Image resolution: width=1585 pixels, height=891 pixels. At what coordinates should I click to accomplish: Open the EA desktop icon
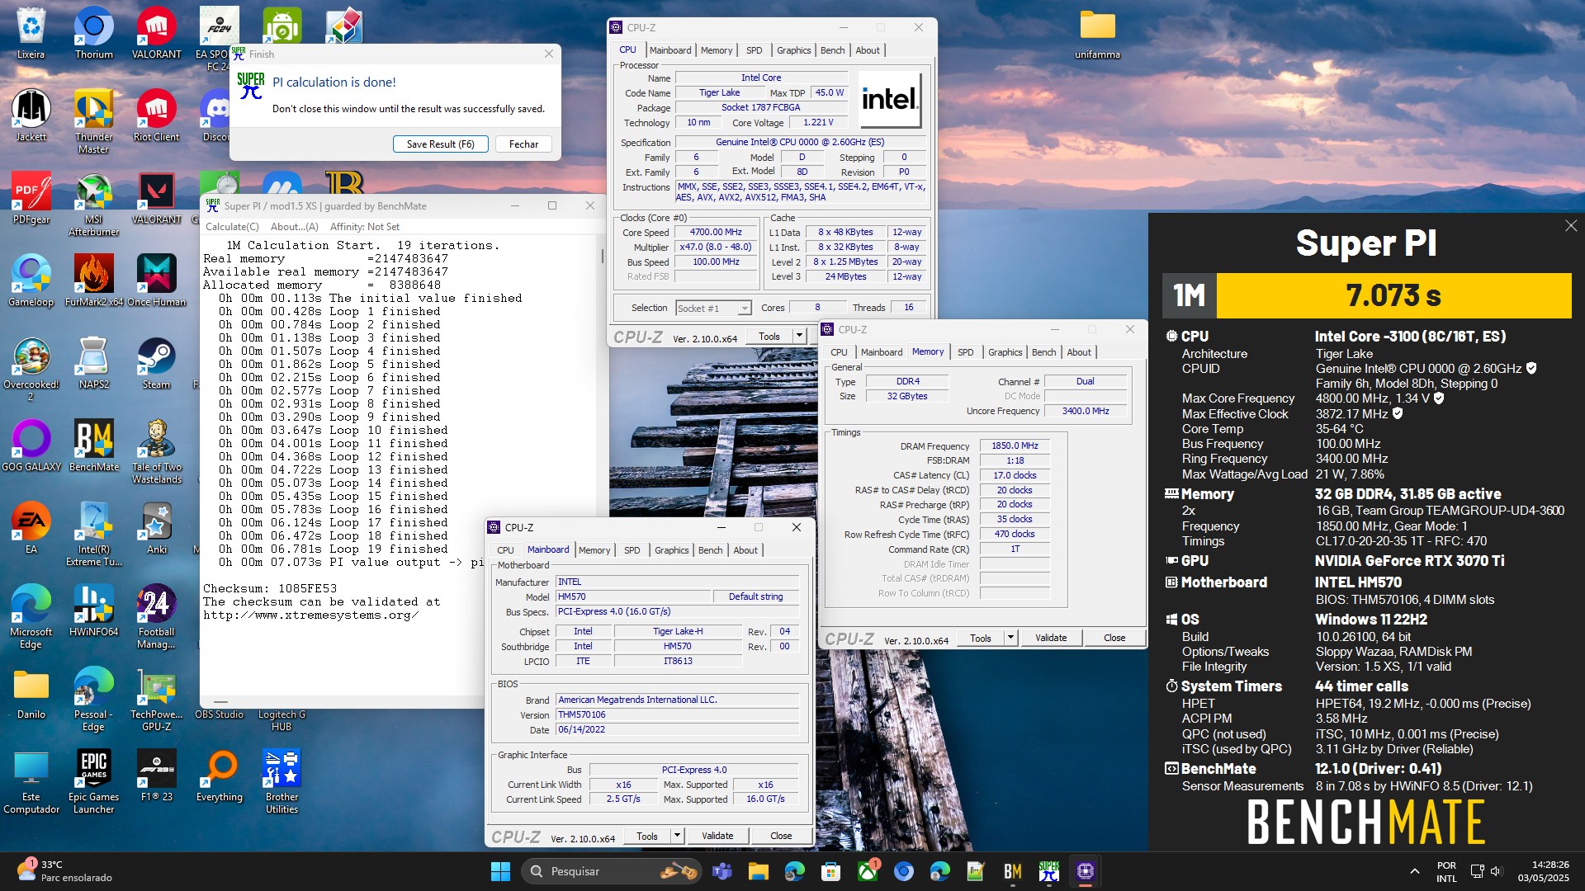(31, 528)
